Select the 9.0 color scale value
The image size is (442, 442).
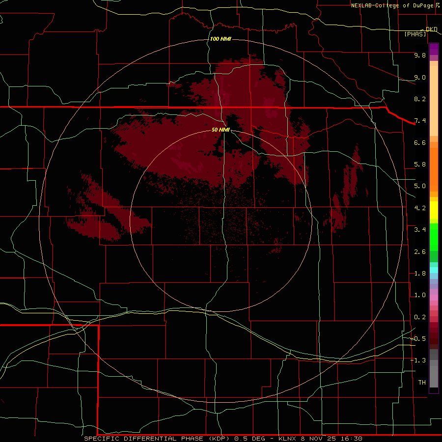420,77
